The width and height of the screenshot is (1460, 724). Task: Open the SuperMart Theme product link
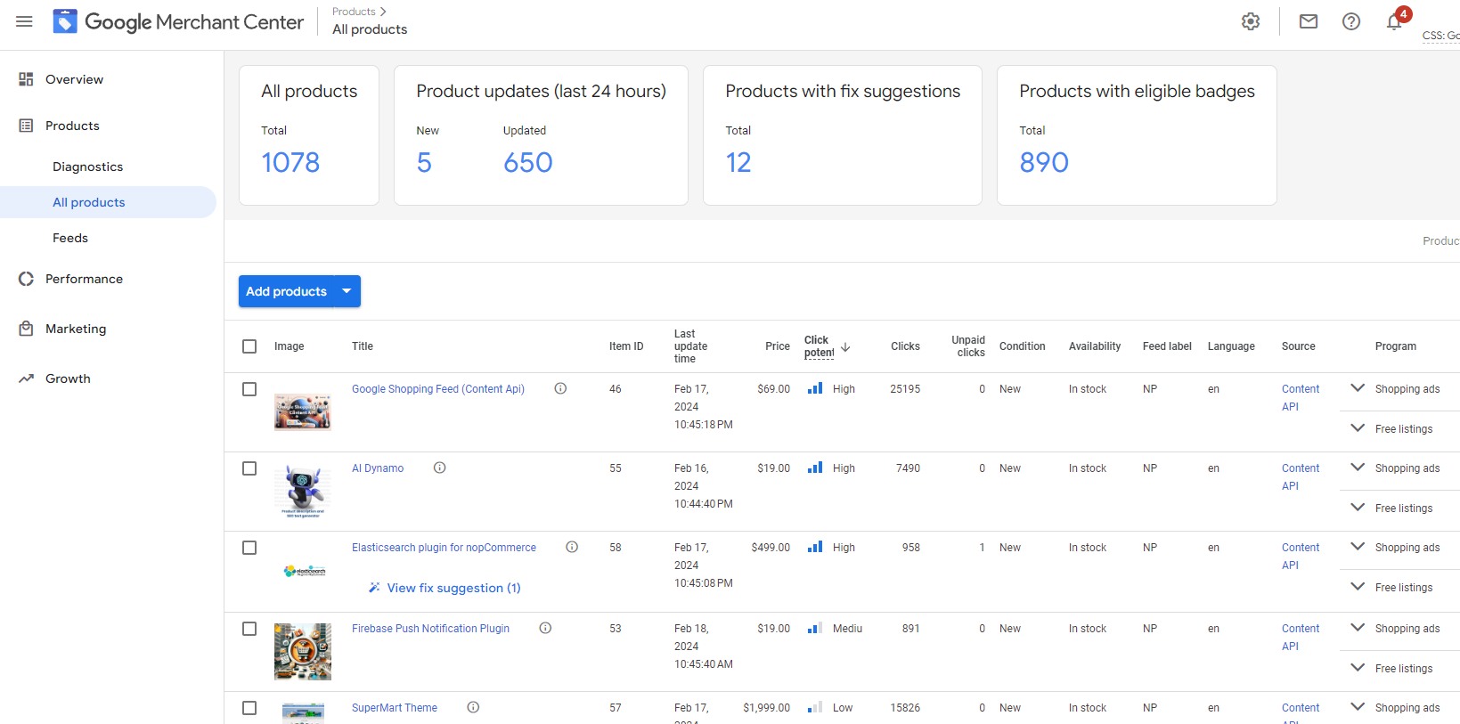click(395, 708)
